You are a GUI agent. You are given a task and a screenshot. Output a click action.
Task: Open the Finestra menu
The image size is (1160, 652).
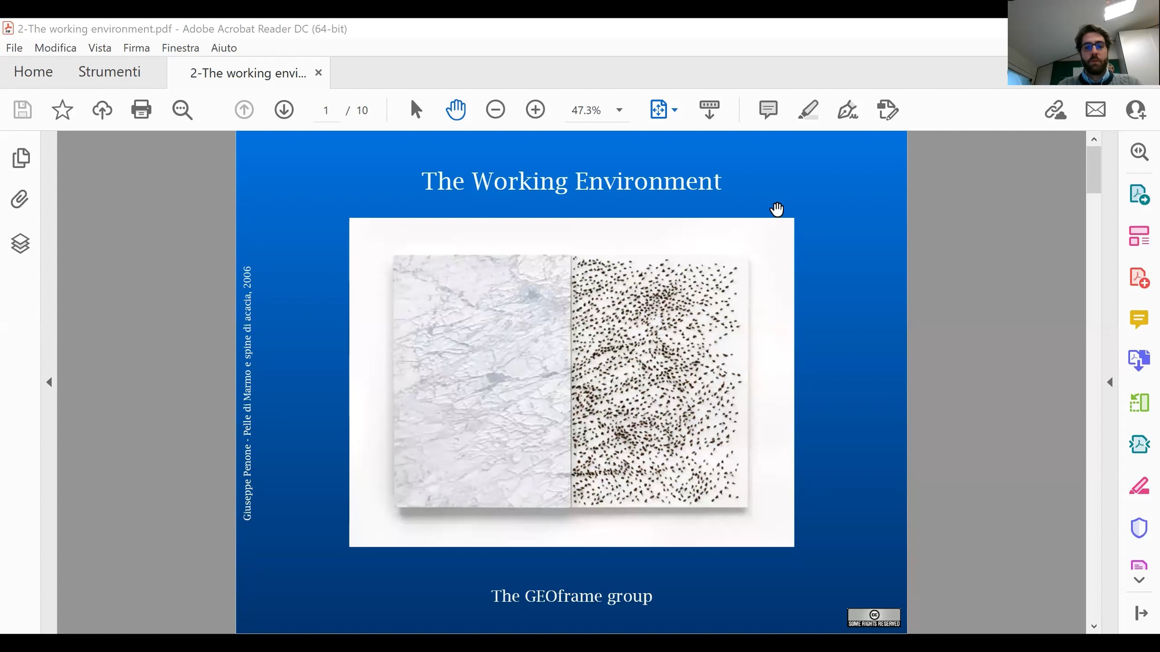click(x=180, y=48)
